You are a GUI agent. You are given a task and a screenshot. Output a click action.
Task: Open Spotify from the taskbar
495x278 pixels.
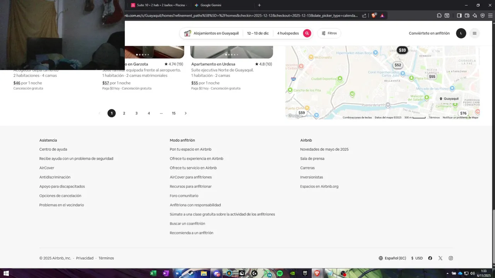coord(280,273)
